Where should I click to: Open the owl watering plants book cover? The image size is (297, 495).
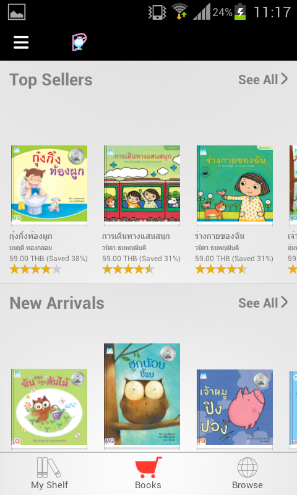pos(49,407)
